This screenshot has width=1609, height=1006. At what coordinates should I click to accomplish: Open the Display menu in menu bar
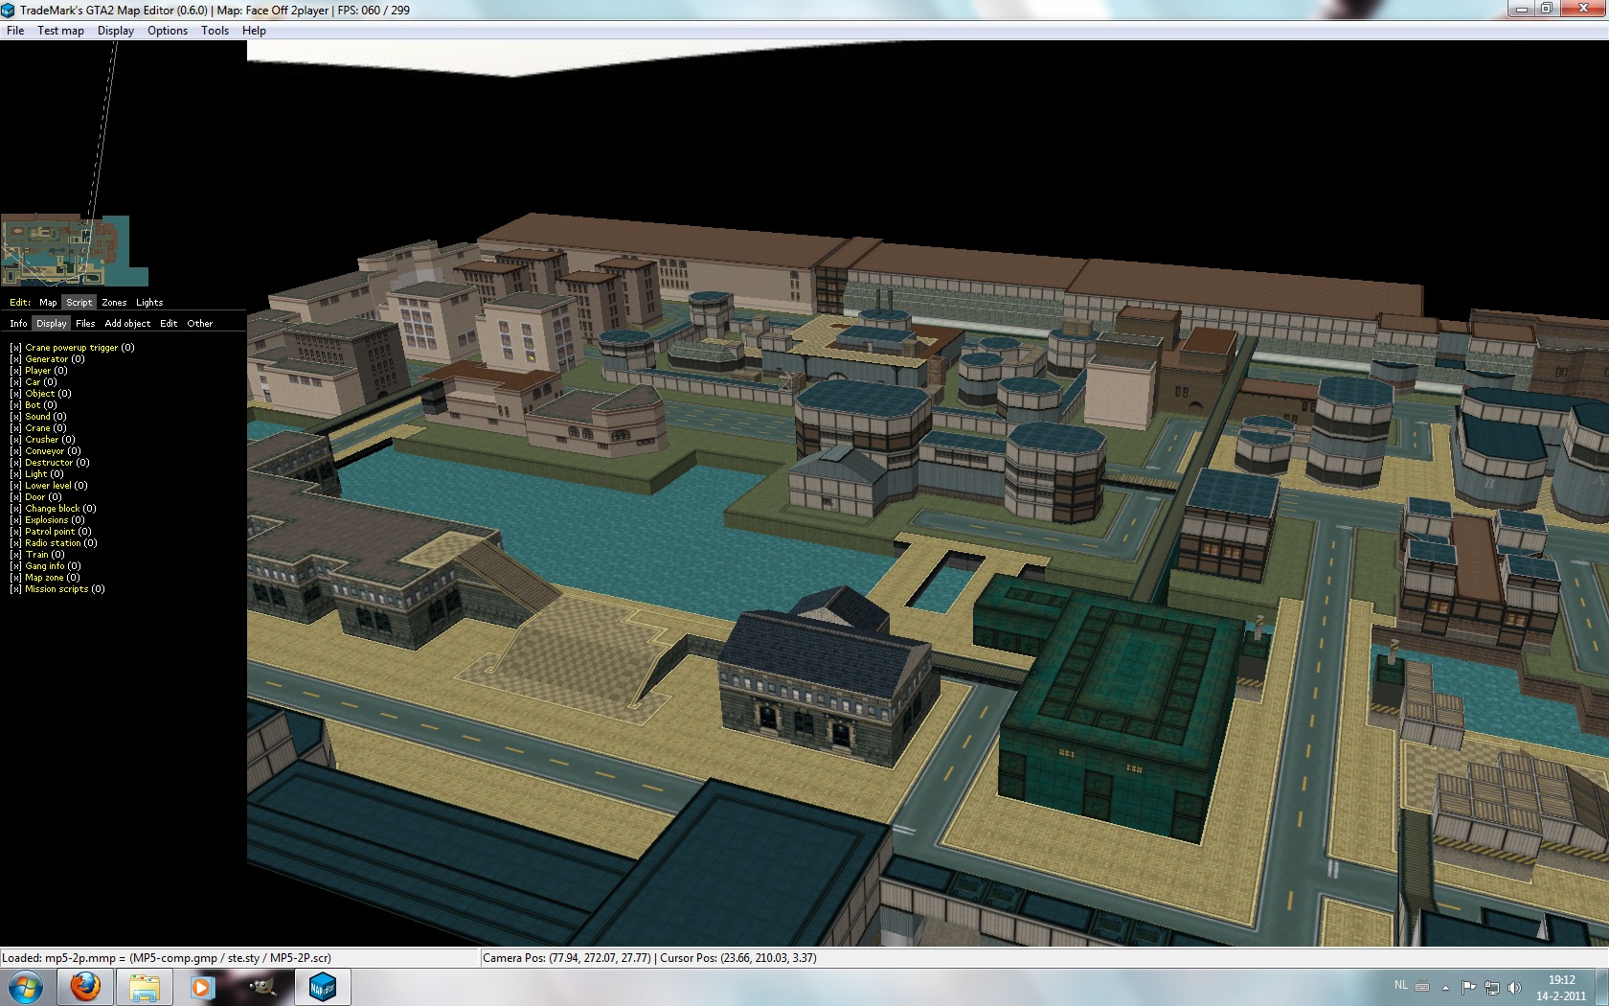[x=115, y=31]
